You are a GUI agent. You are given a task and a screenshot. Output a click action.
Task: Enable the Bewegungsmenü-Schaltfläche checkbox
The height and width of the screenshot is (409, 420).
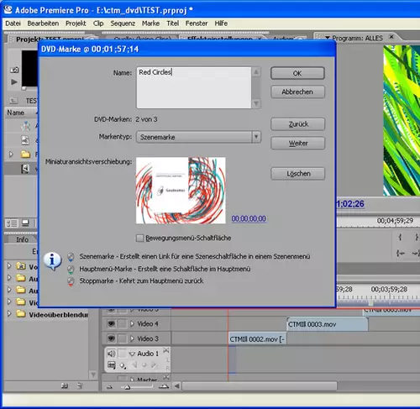(139, 238)
